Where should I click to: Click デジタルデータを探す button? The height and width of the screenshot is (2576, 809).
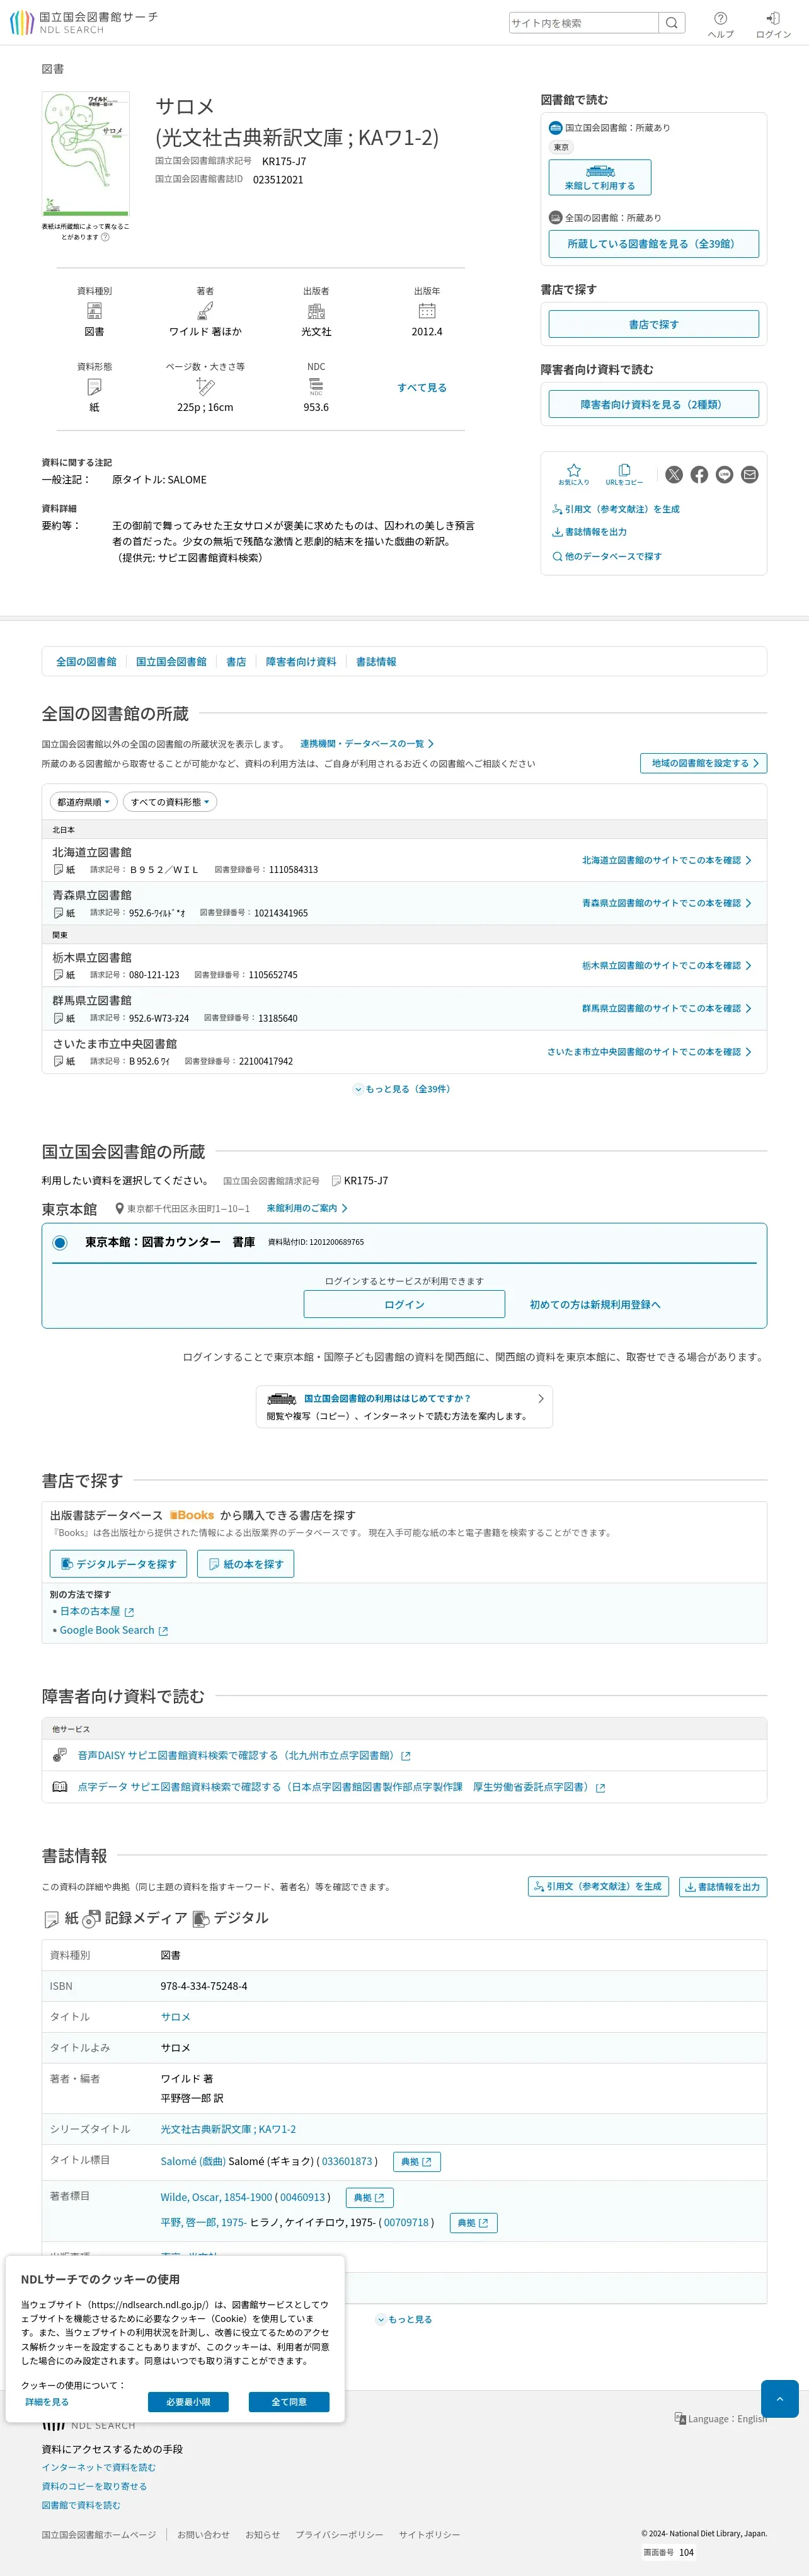click(118, 1564)
